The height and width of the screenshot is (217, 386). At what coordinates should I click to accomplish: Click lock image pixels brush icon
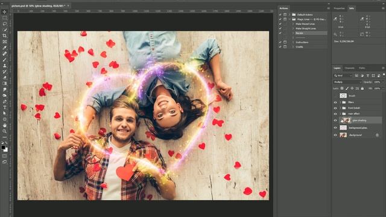347,89
